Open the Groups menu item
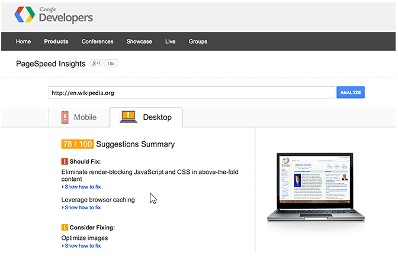 click(x=198, y=41)
